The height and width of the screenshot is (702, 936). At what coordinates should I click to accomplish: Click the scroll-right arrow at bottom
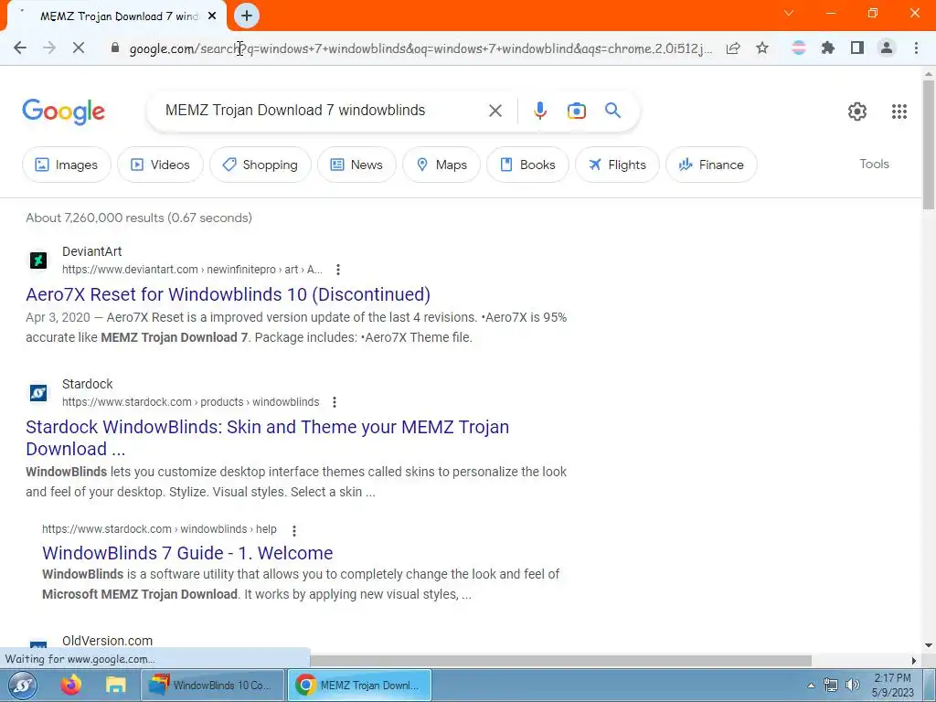click(x=913, y=661)
